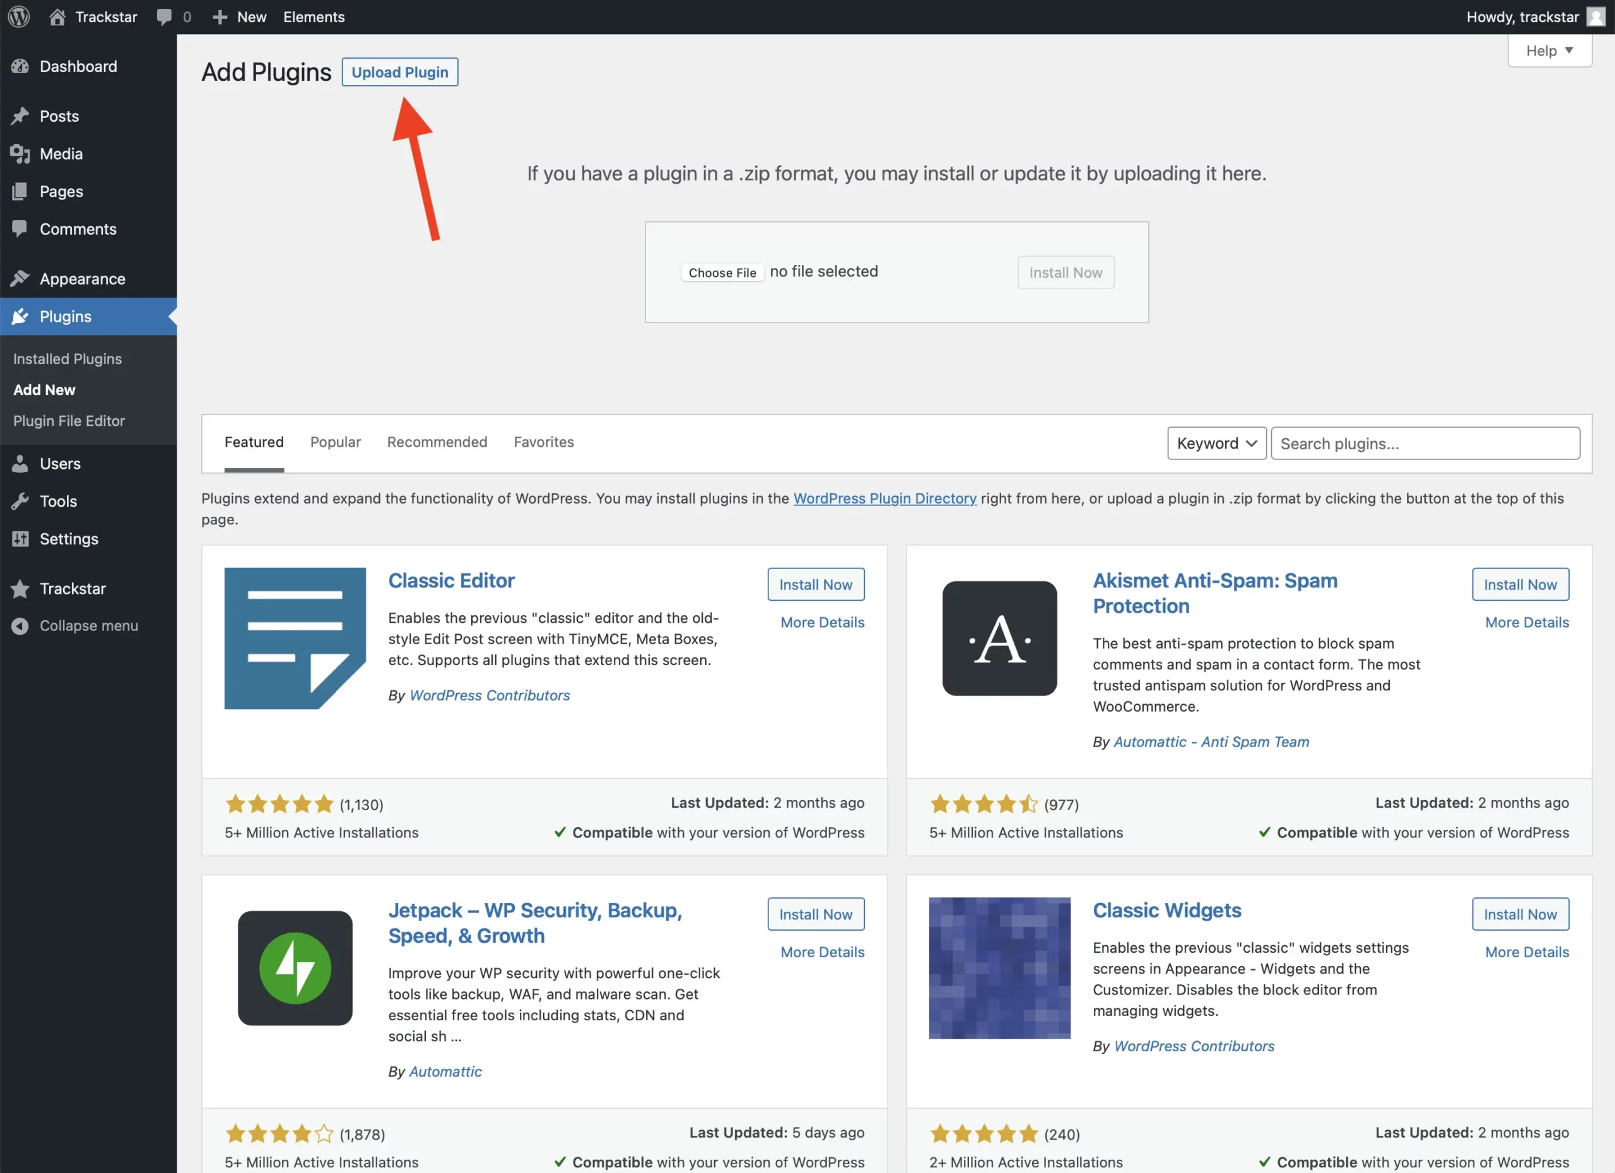Install the Jetpack plugin
1615x1173 pixels.
[x=815, y=914]
